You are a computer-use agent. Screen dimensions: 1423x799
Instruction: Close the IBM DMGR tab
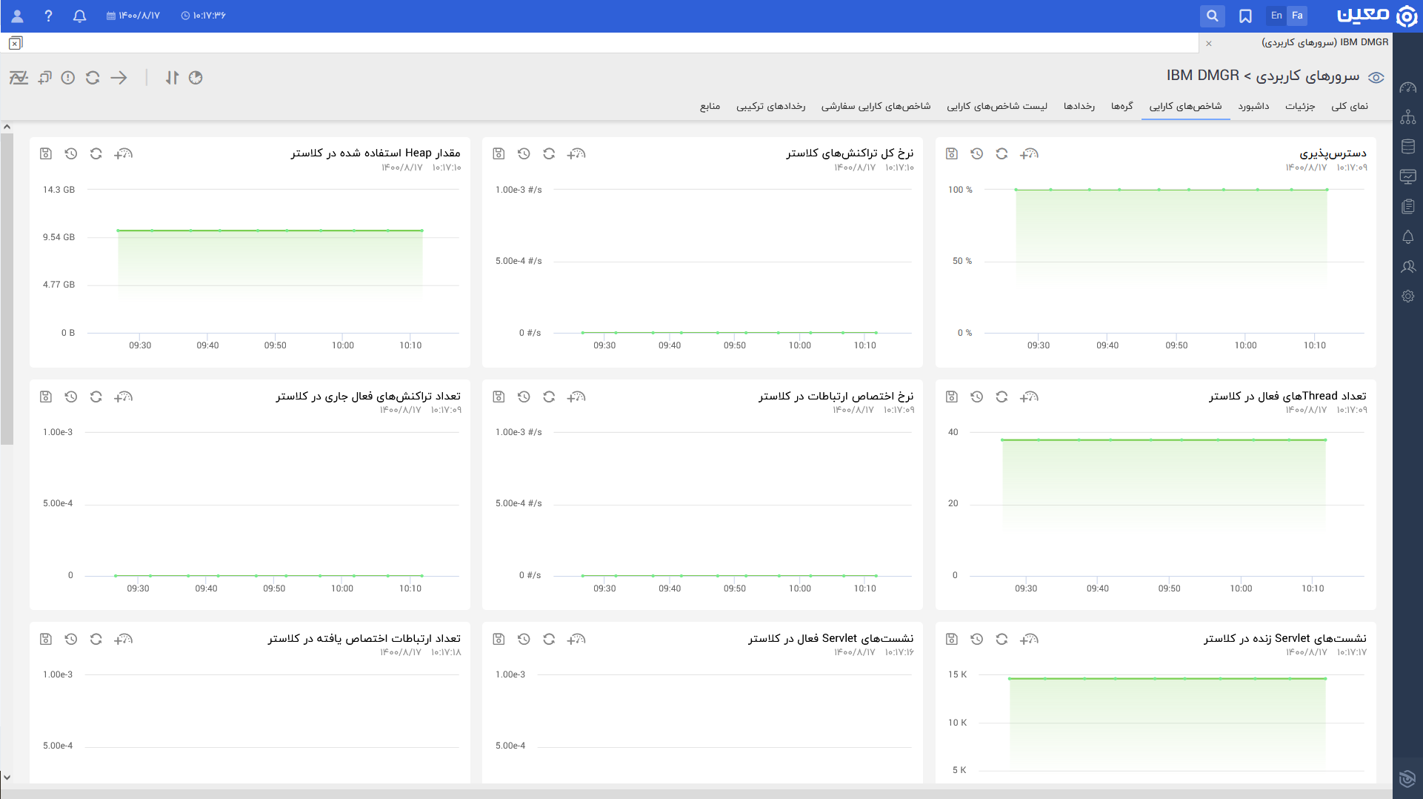[1209, 43]
